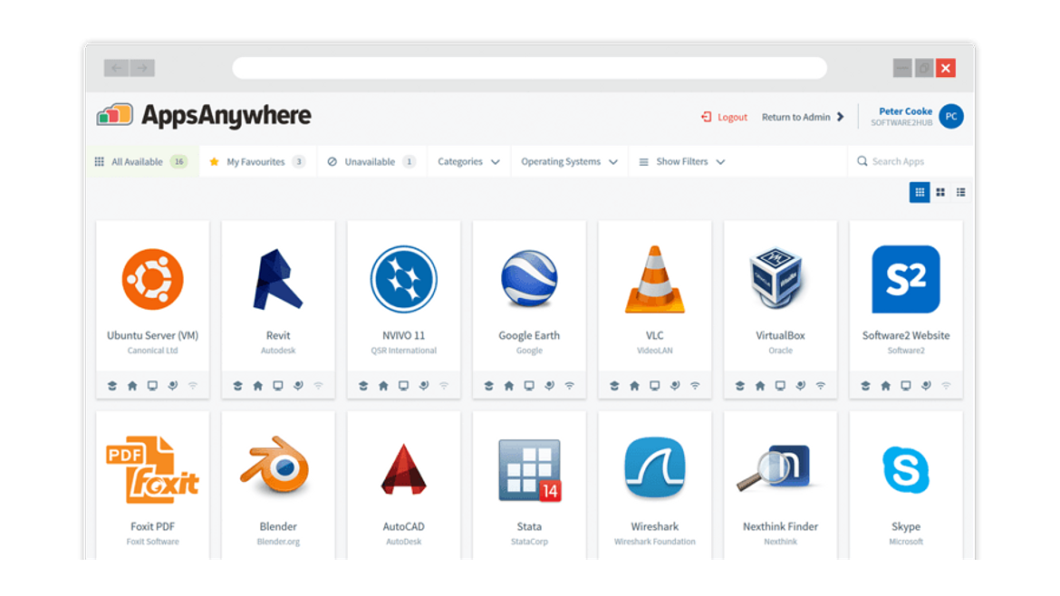1060x596 pixels.
Task: Click the browser forward arrow button
Action: click(142, 68)
